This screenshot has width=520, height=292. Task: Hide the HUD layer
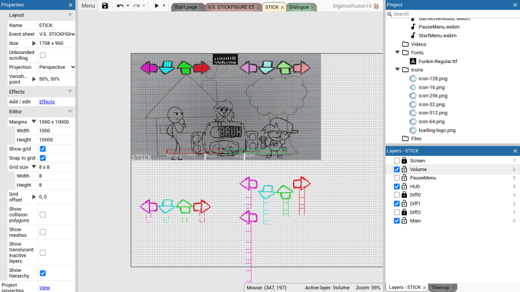(396, 187)
